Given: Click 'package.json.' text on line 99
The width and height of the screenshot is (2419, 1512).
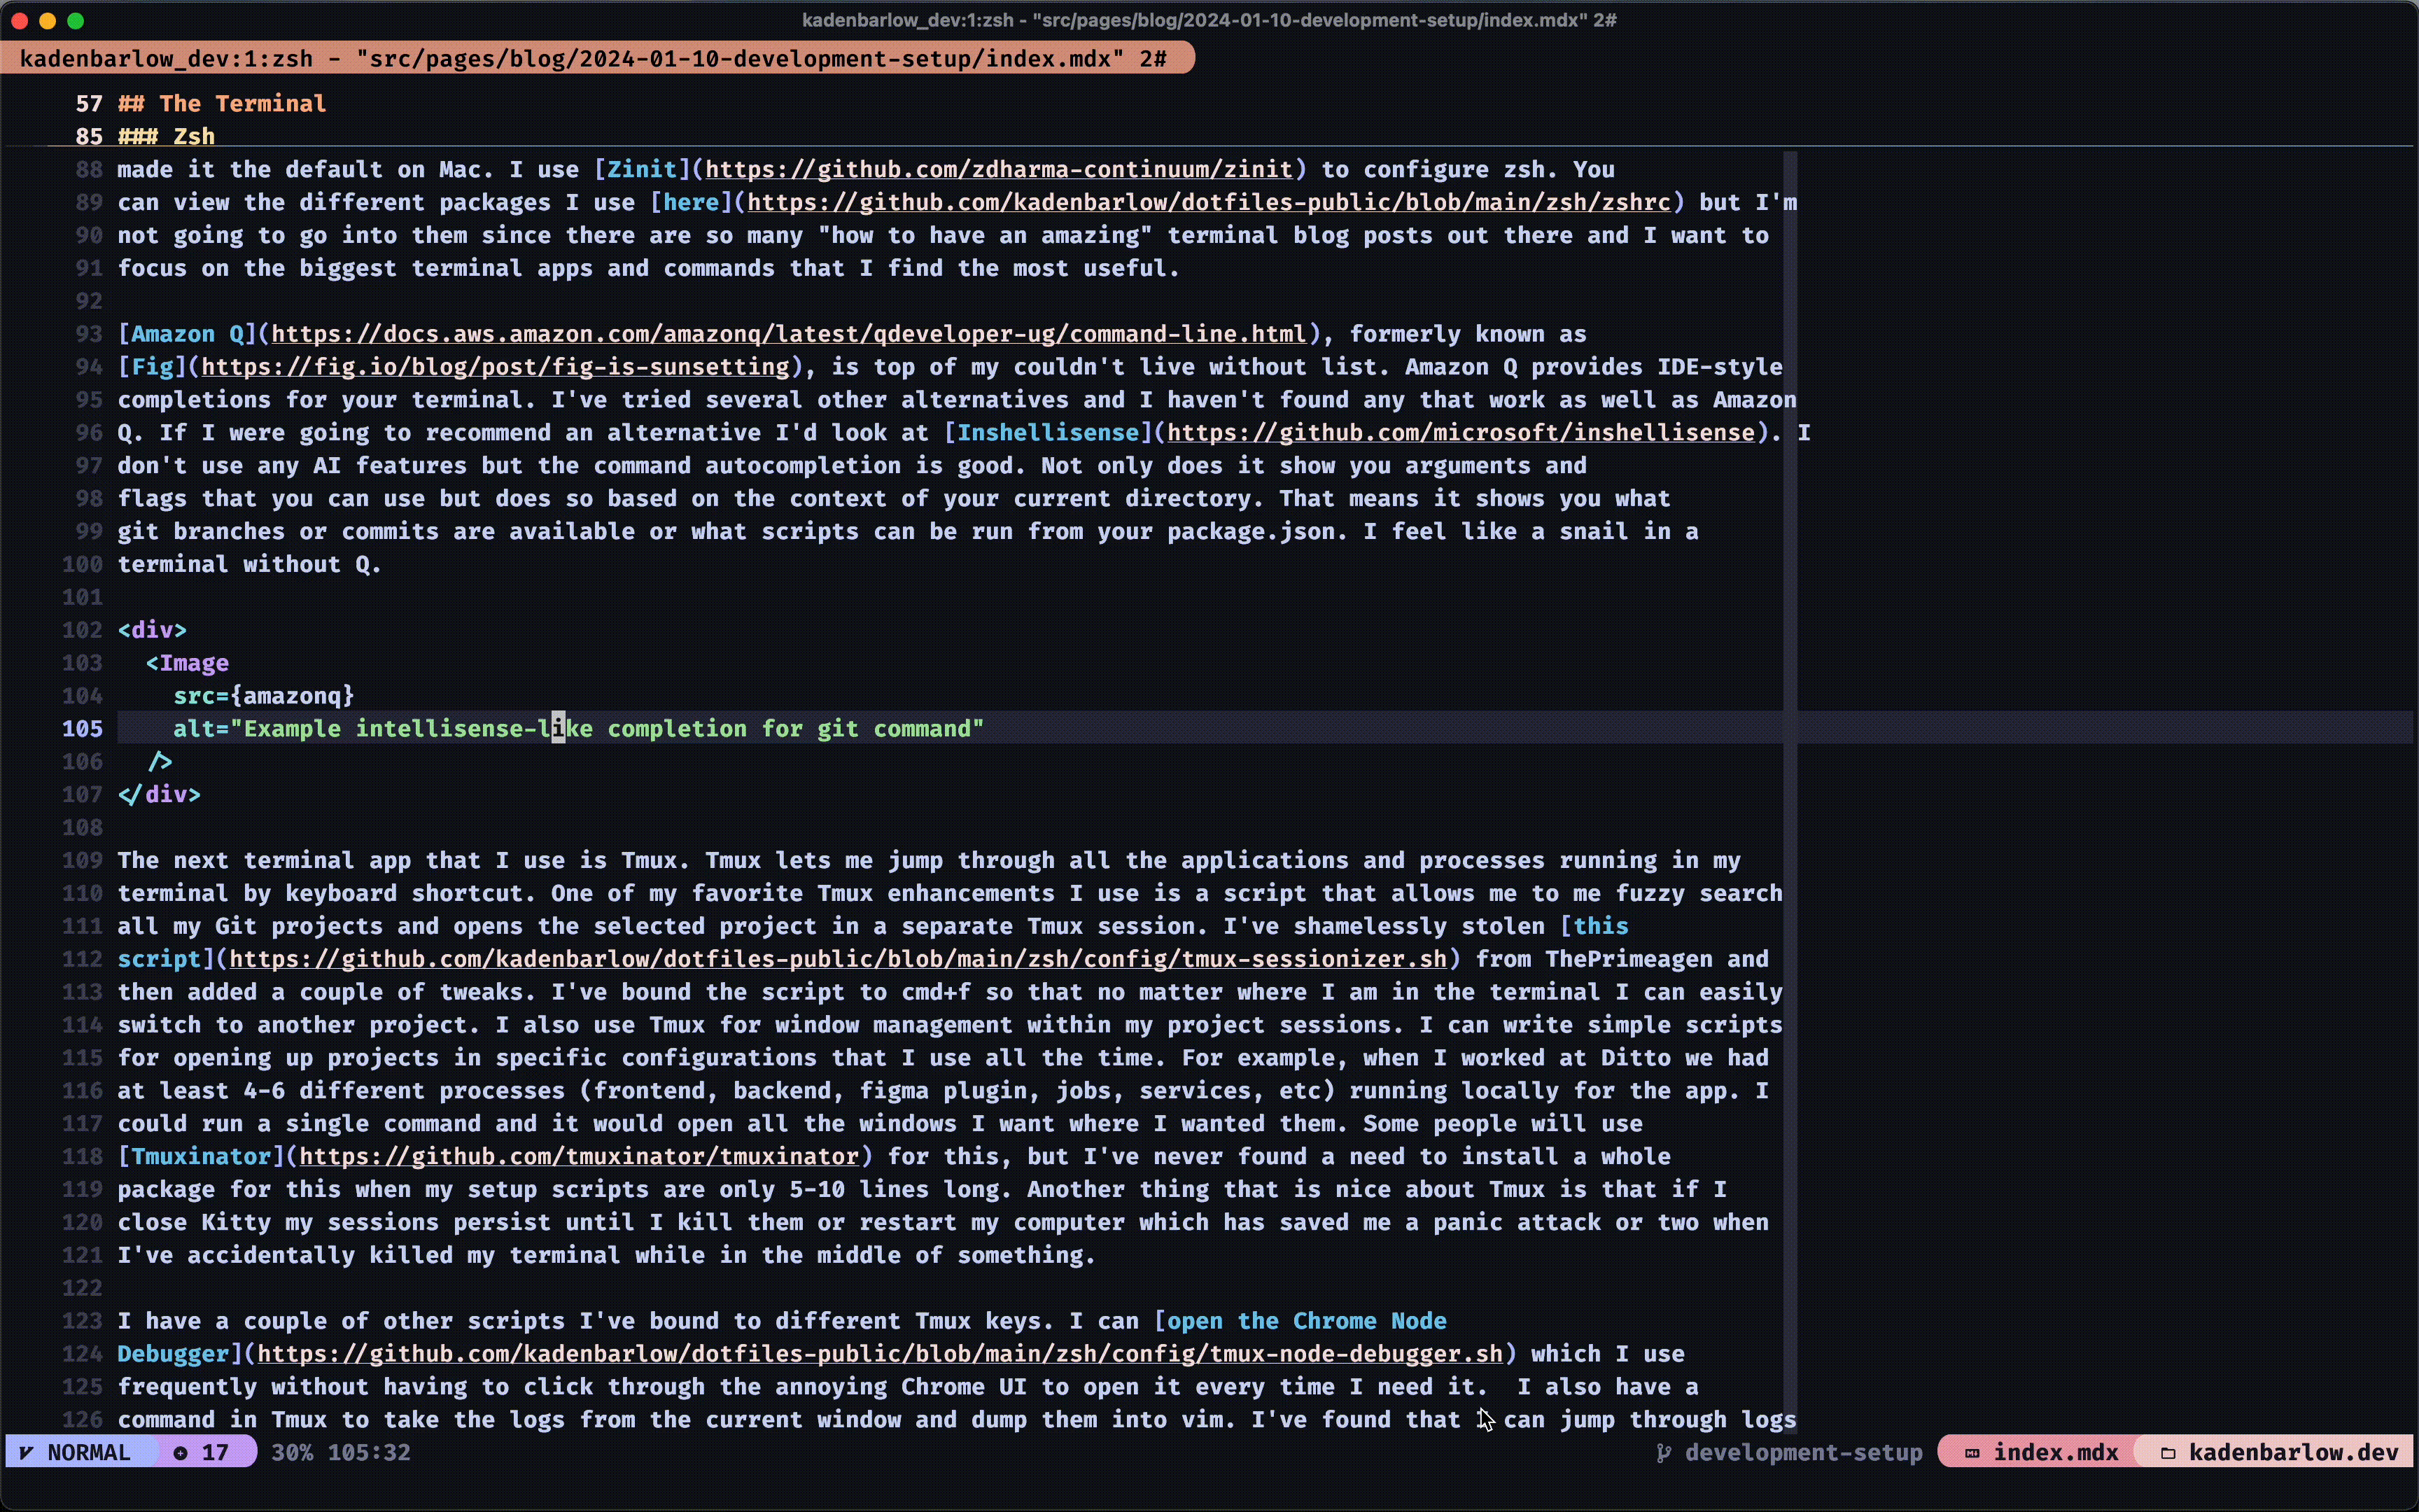Looking at the screenshot, I should 1258,531.
